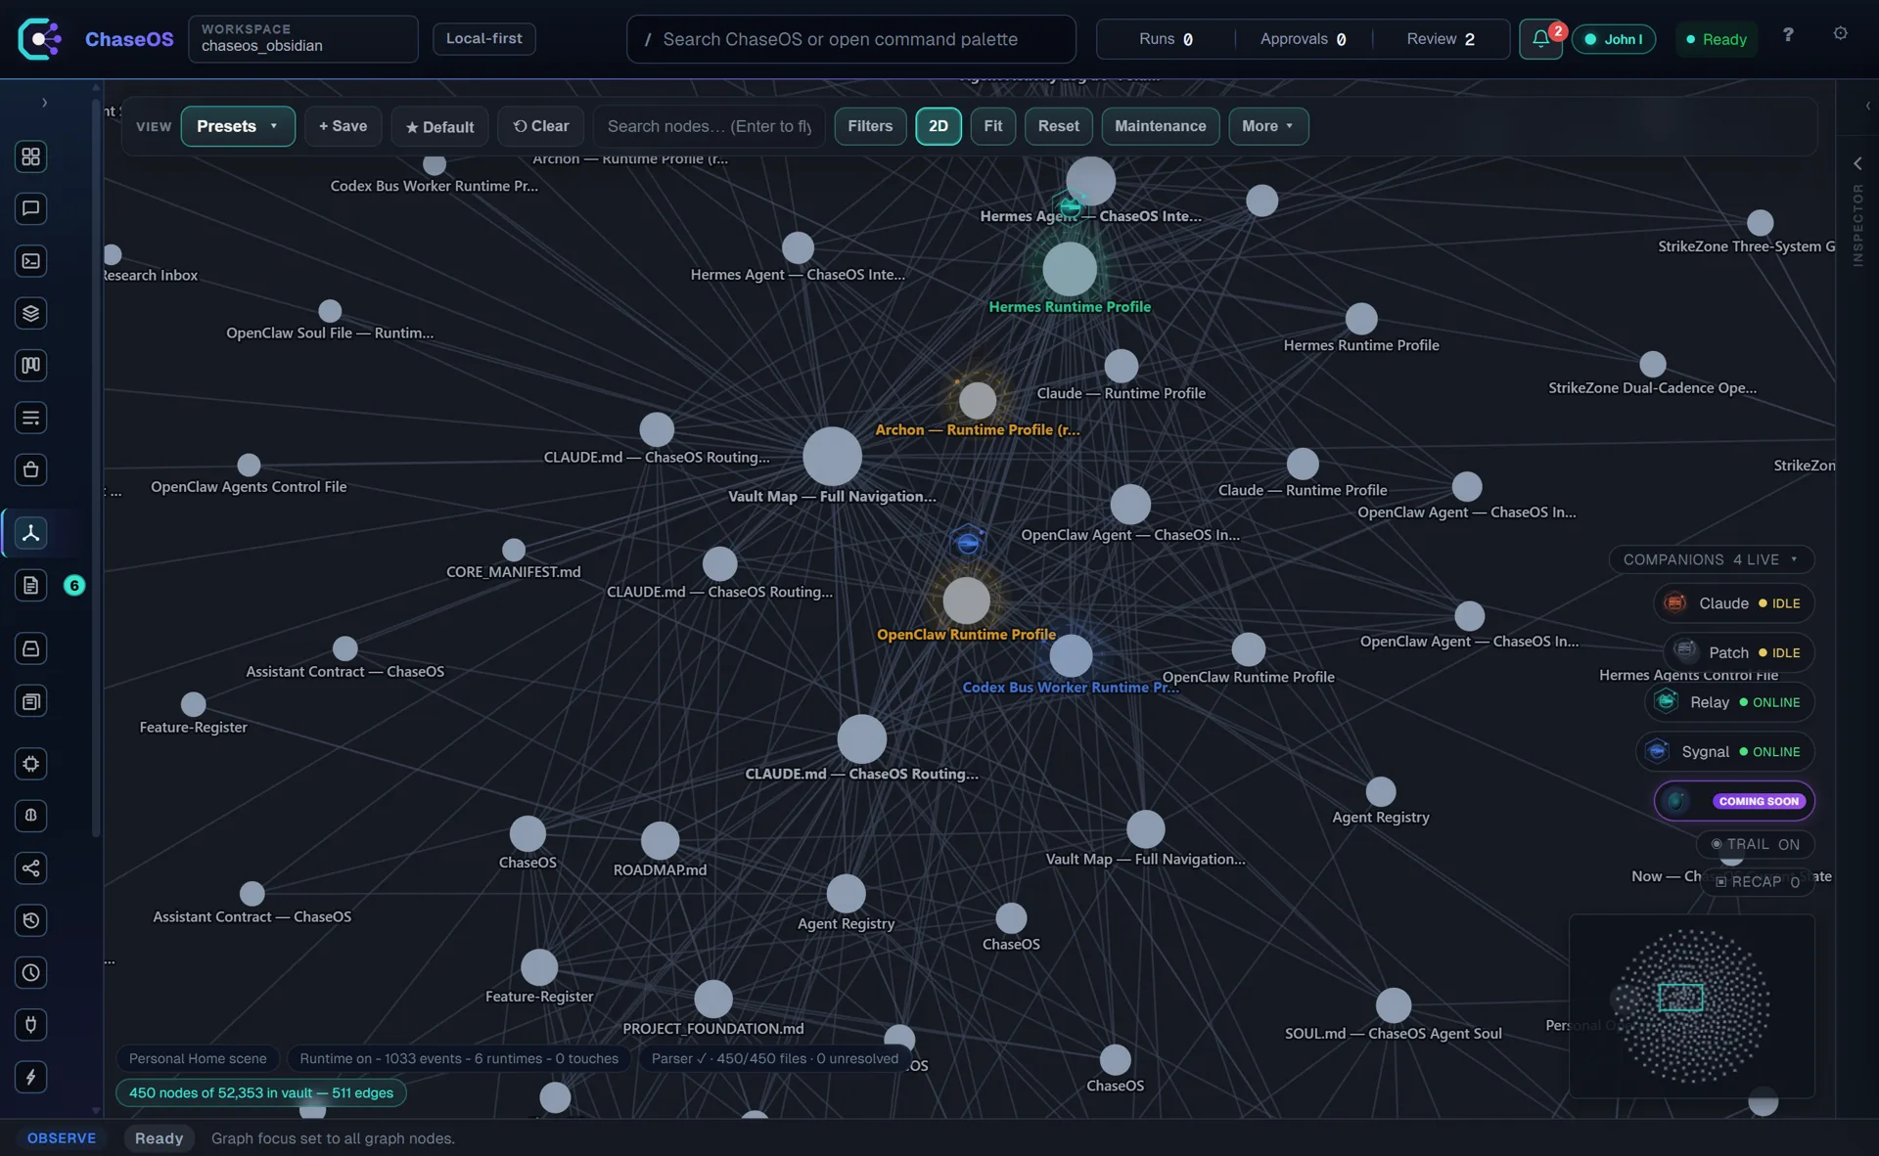Open the kanban board icon in sidebar

click(30, 366)
